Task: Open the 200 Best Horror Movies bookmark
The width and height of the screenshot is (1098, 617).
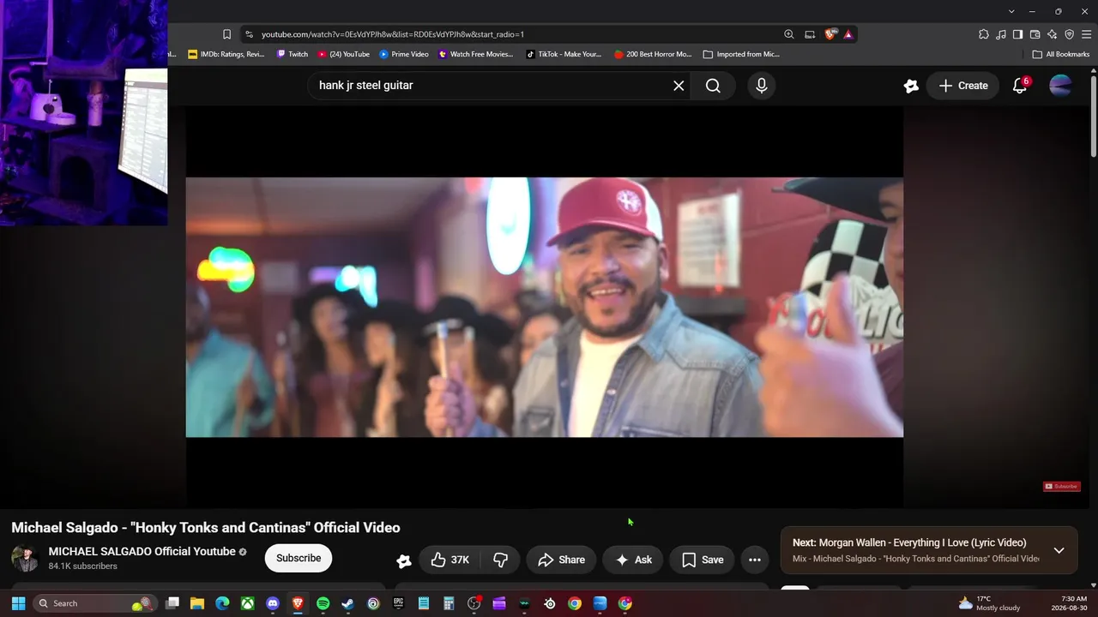Action: pyautogui.click(x=653, y=54)
